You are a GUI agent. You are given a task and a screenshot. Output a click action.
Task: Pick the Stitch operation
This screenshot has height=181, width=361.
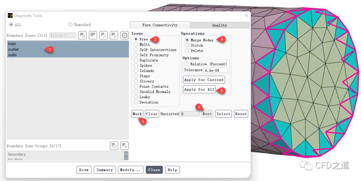click(x=187, y=45)
